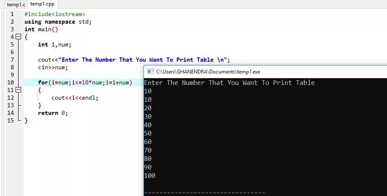Click the 'cout<<i<<endl;' statement
The height and width of the screenshot is (196, 387).
[x=75, y=98]
